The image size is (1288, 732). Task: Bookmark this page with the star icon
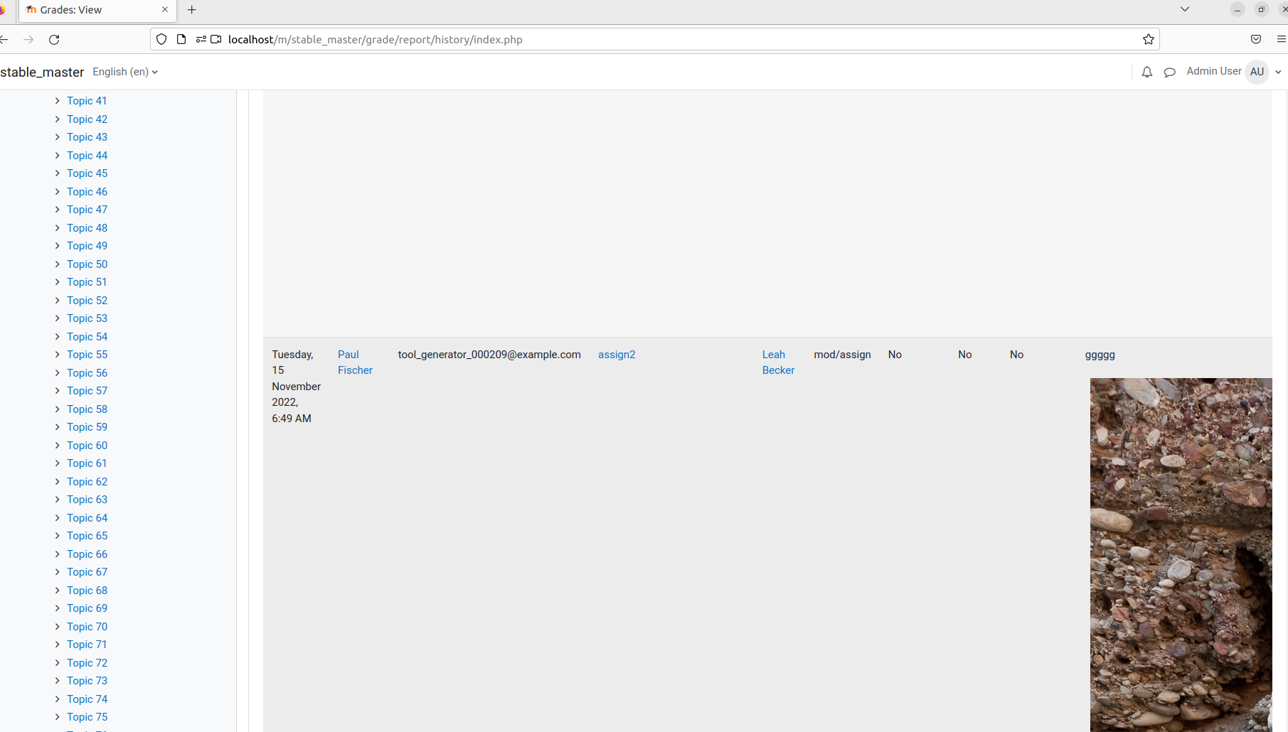(x=1148, y=40)
